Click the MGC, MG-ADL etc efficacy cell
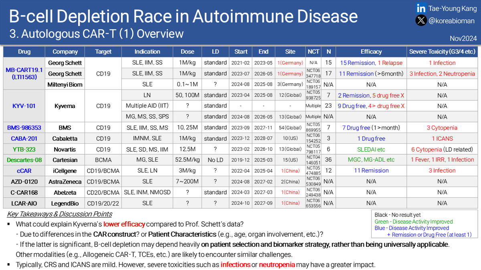 [371, 160]
